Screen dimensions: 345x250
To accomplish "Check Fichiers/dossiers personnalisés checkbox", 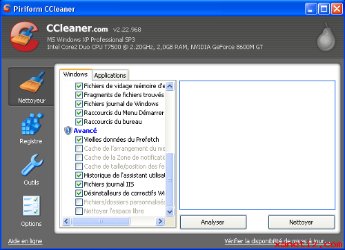I will pos(79,202).
